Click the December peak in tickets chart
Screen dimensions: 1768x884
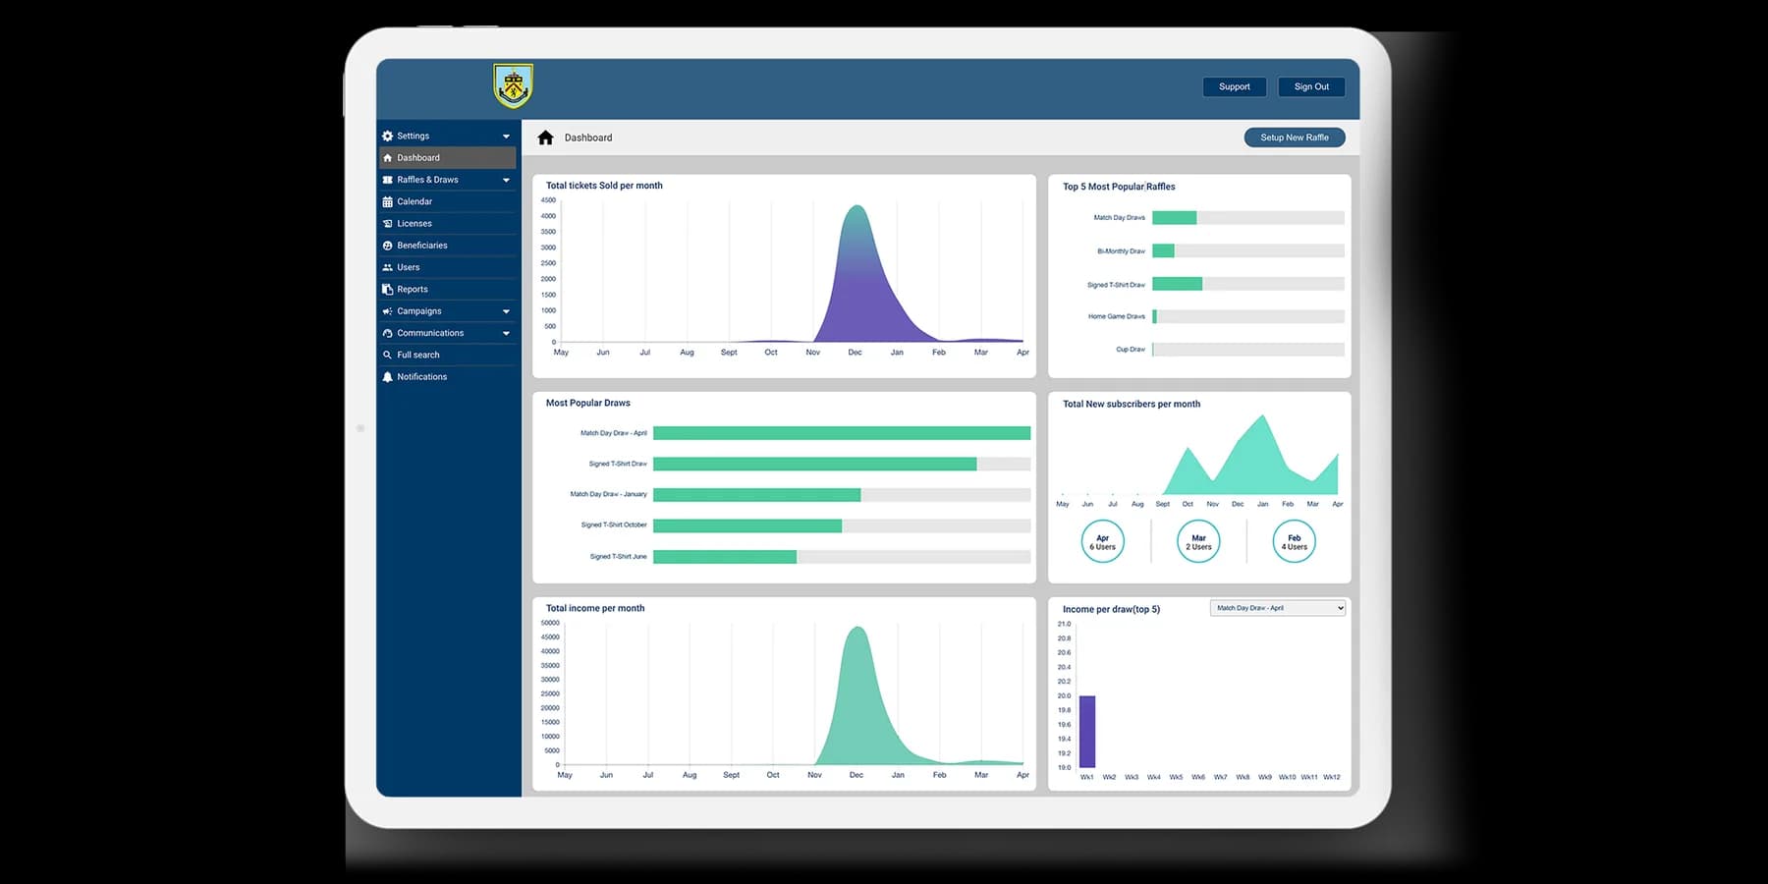[856, 208]
